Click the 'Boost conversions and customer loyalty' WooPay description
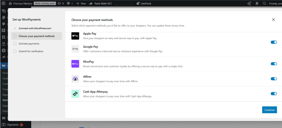The height and width of the screenshot is (128, 282). [x=133, y=66]
